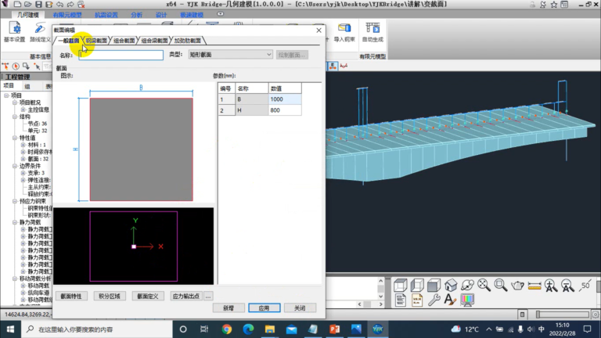
Task: Click the New file icon in title bar
Action: click(x=17, y=4)
